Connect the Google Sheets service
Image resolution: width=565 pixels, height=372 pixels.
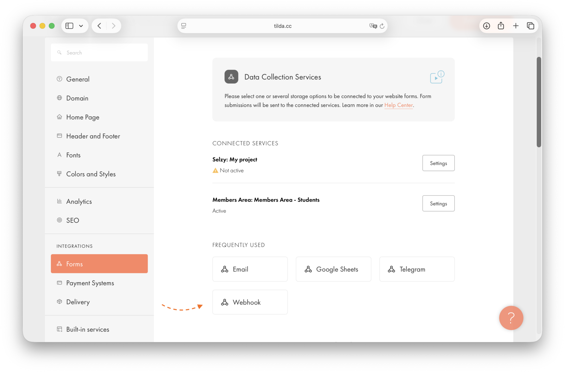pyautogui.click(x=333, y=269)
